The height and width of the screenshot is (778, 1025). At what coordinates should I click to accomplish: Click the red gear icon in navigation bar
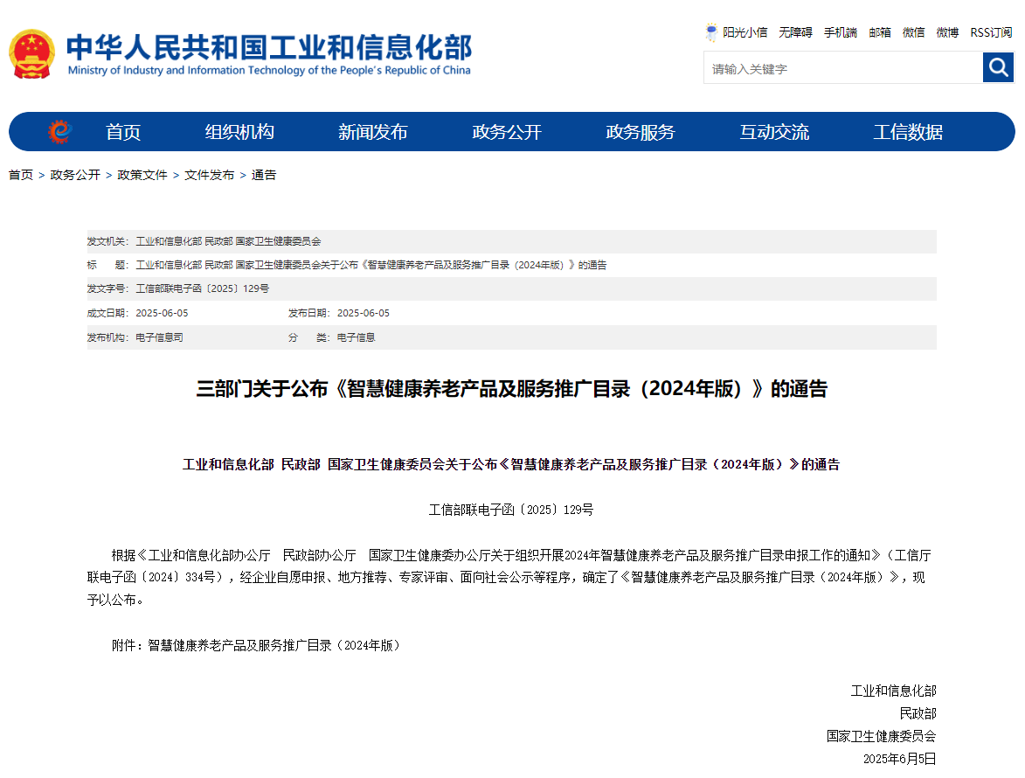click(59, 132)
